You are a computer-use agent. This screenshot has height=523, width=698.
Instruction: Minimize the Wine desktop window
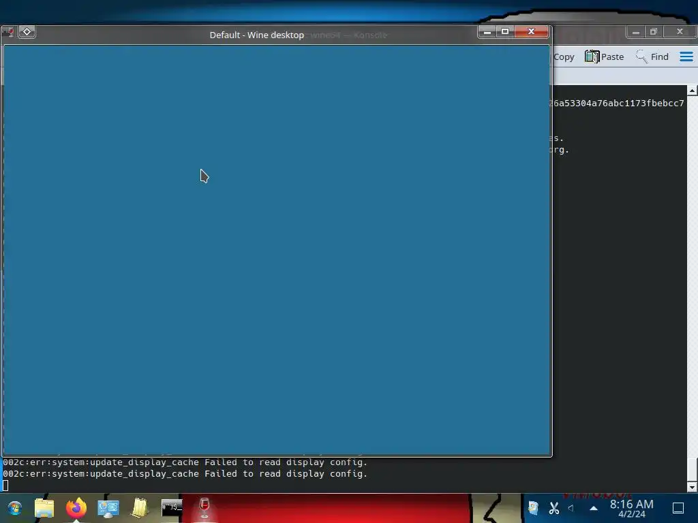tap(487, 31)
